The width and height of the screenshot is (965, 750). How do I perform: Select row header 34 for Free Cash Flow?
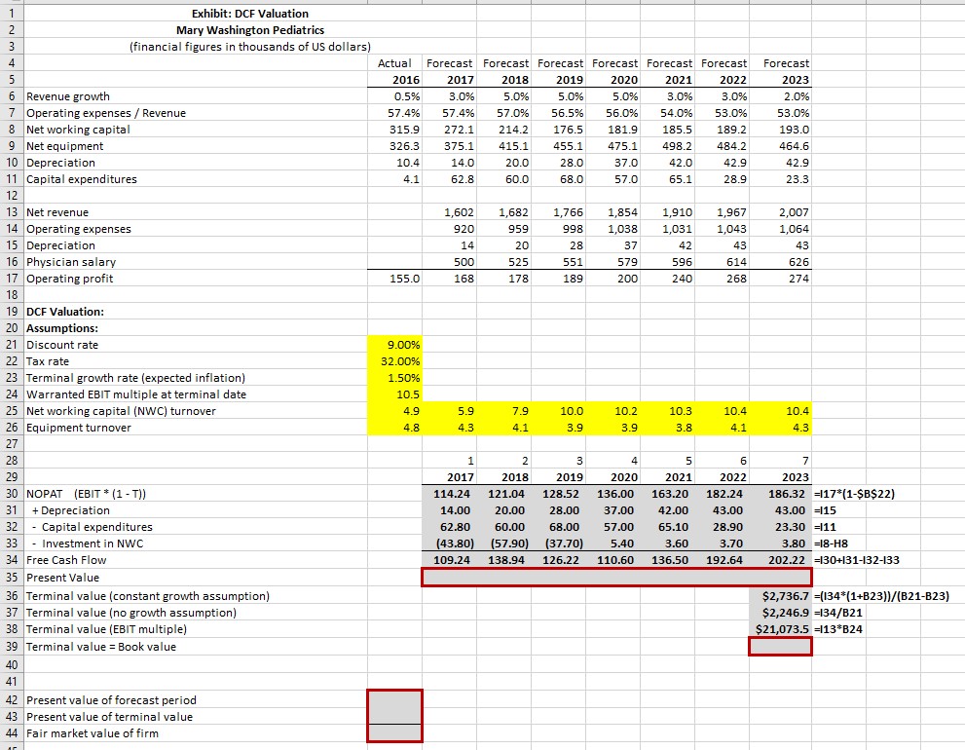tap(12, 561)
